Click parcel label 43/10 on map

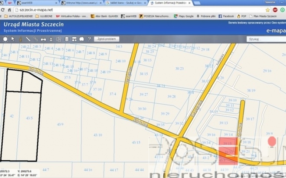(98, 135)
